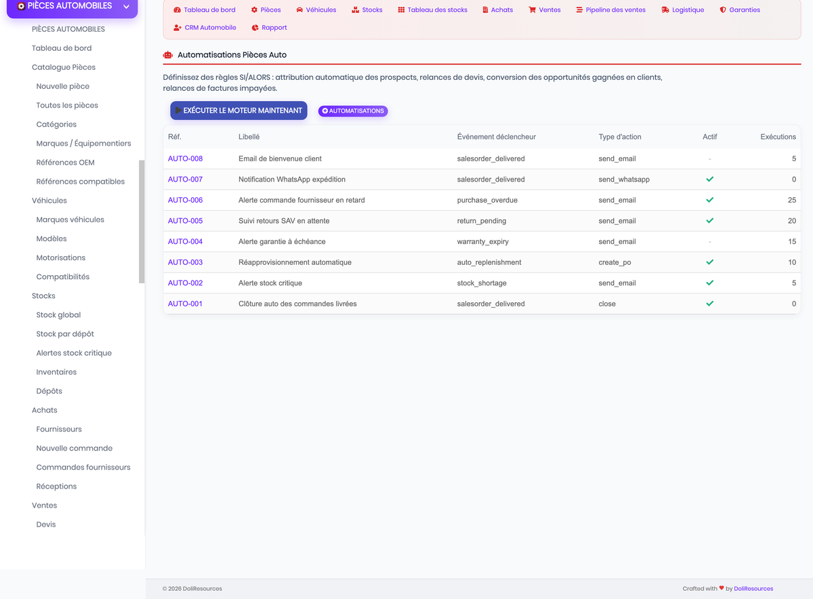The width and height of the screenshot is (813, 599).
Task: Toggle the Actif checkmark for AUTO-003
Action: tap(710, 262)
